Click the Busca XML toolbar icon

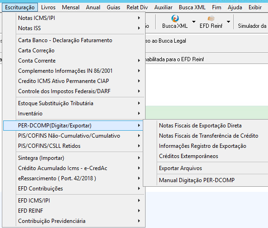click(175, 19)
